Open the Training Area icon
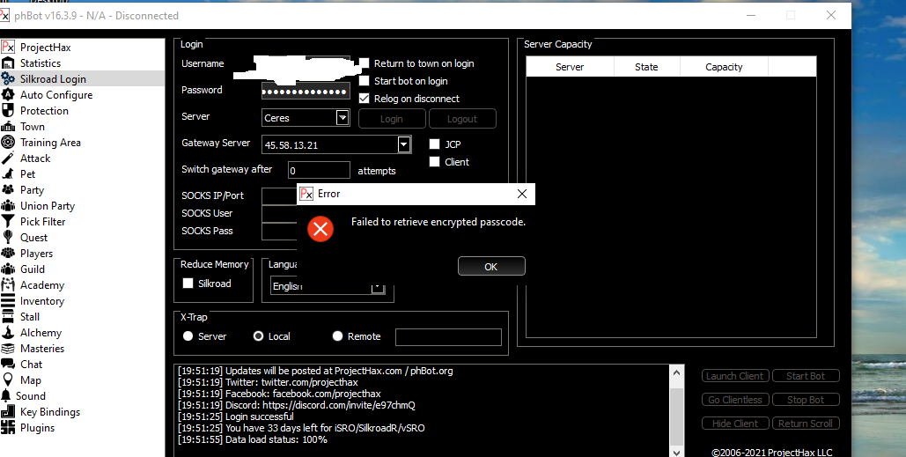The height and width of the screenshot is (457, 906). [9, 143]
